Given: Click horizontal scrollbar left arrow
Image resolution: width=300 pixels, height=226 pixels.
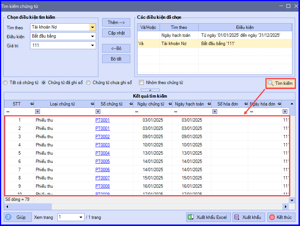Looking at the screenshot, I should (x=7, y=207).
